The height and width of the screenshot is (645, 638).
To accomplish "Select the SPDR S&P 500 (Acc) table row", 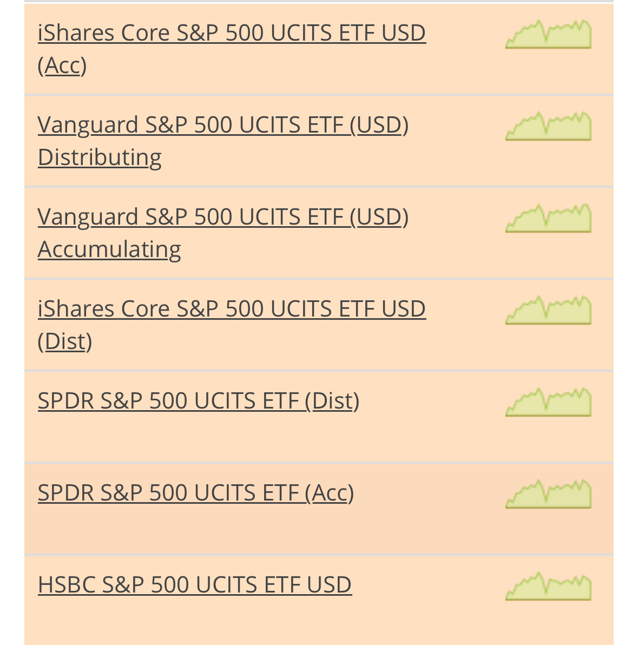I will pyautogui.click(x=319, y=509).
